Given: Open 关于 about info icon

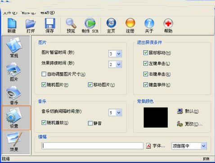Looking at the screenshot, I should point(149,23).
